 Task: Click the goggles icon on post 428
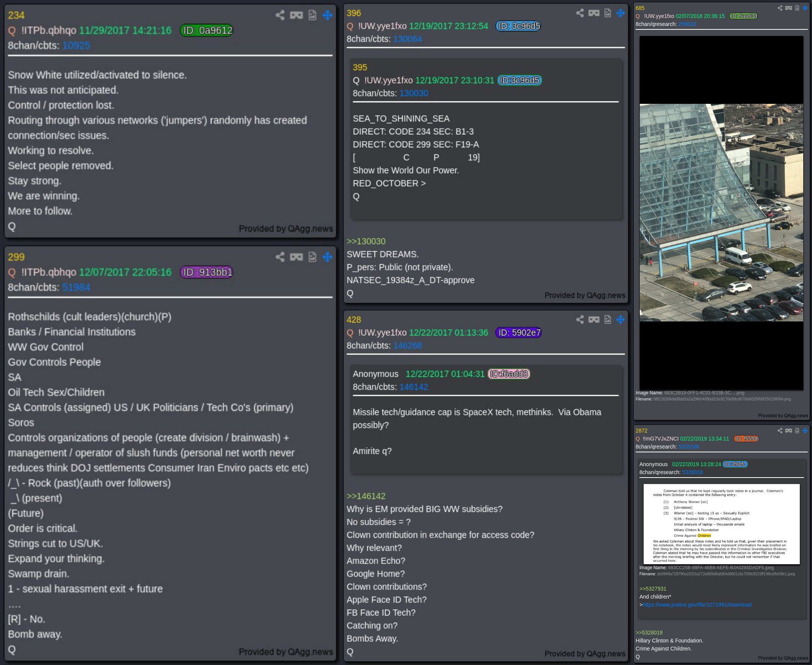click(x=594, y=320)
